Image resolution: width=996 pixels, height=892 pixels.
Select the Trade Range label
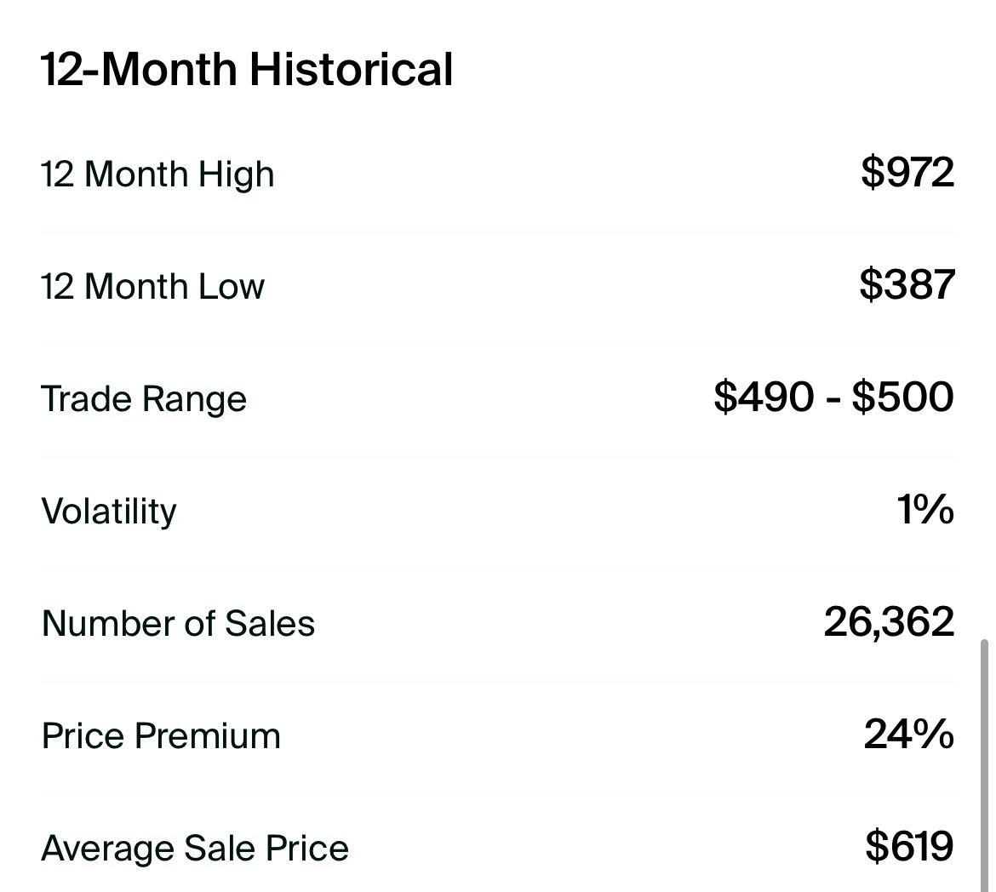click(x=144, y=399)
